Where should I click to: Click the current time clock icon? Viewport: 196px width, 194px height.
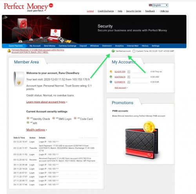[x=134, y=51]
